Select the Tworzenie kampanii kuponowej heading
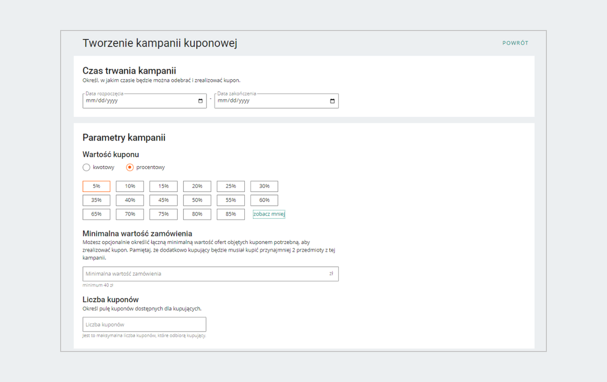Screen dimensions: 607x382 pos(160,43)
